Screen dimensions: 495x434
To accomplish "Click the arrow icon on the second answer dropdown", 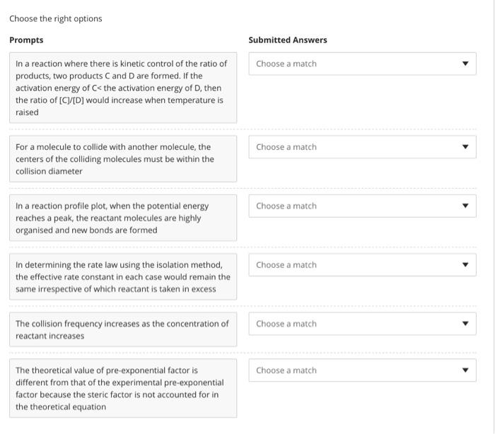I will point(465,147).
